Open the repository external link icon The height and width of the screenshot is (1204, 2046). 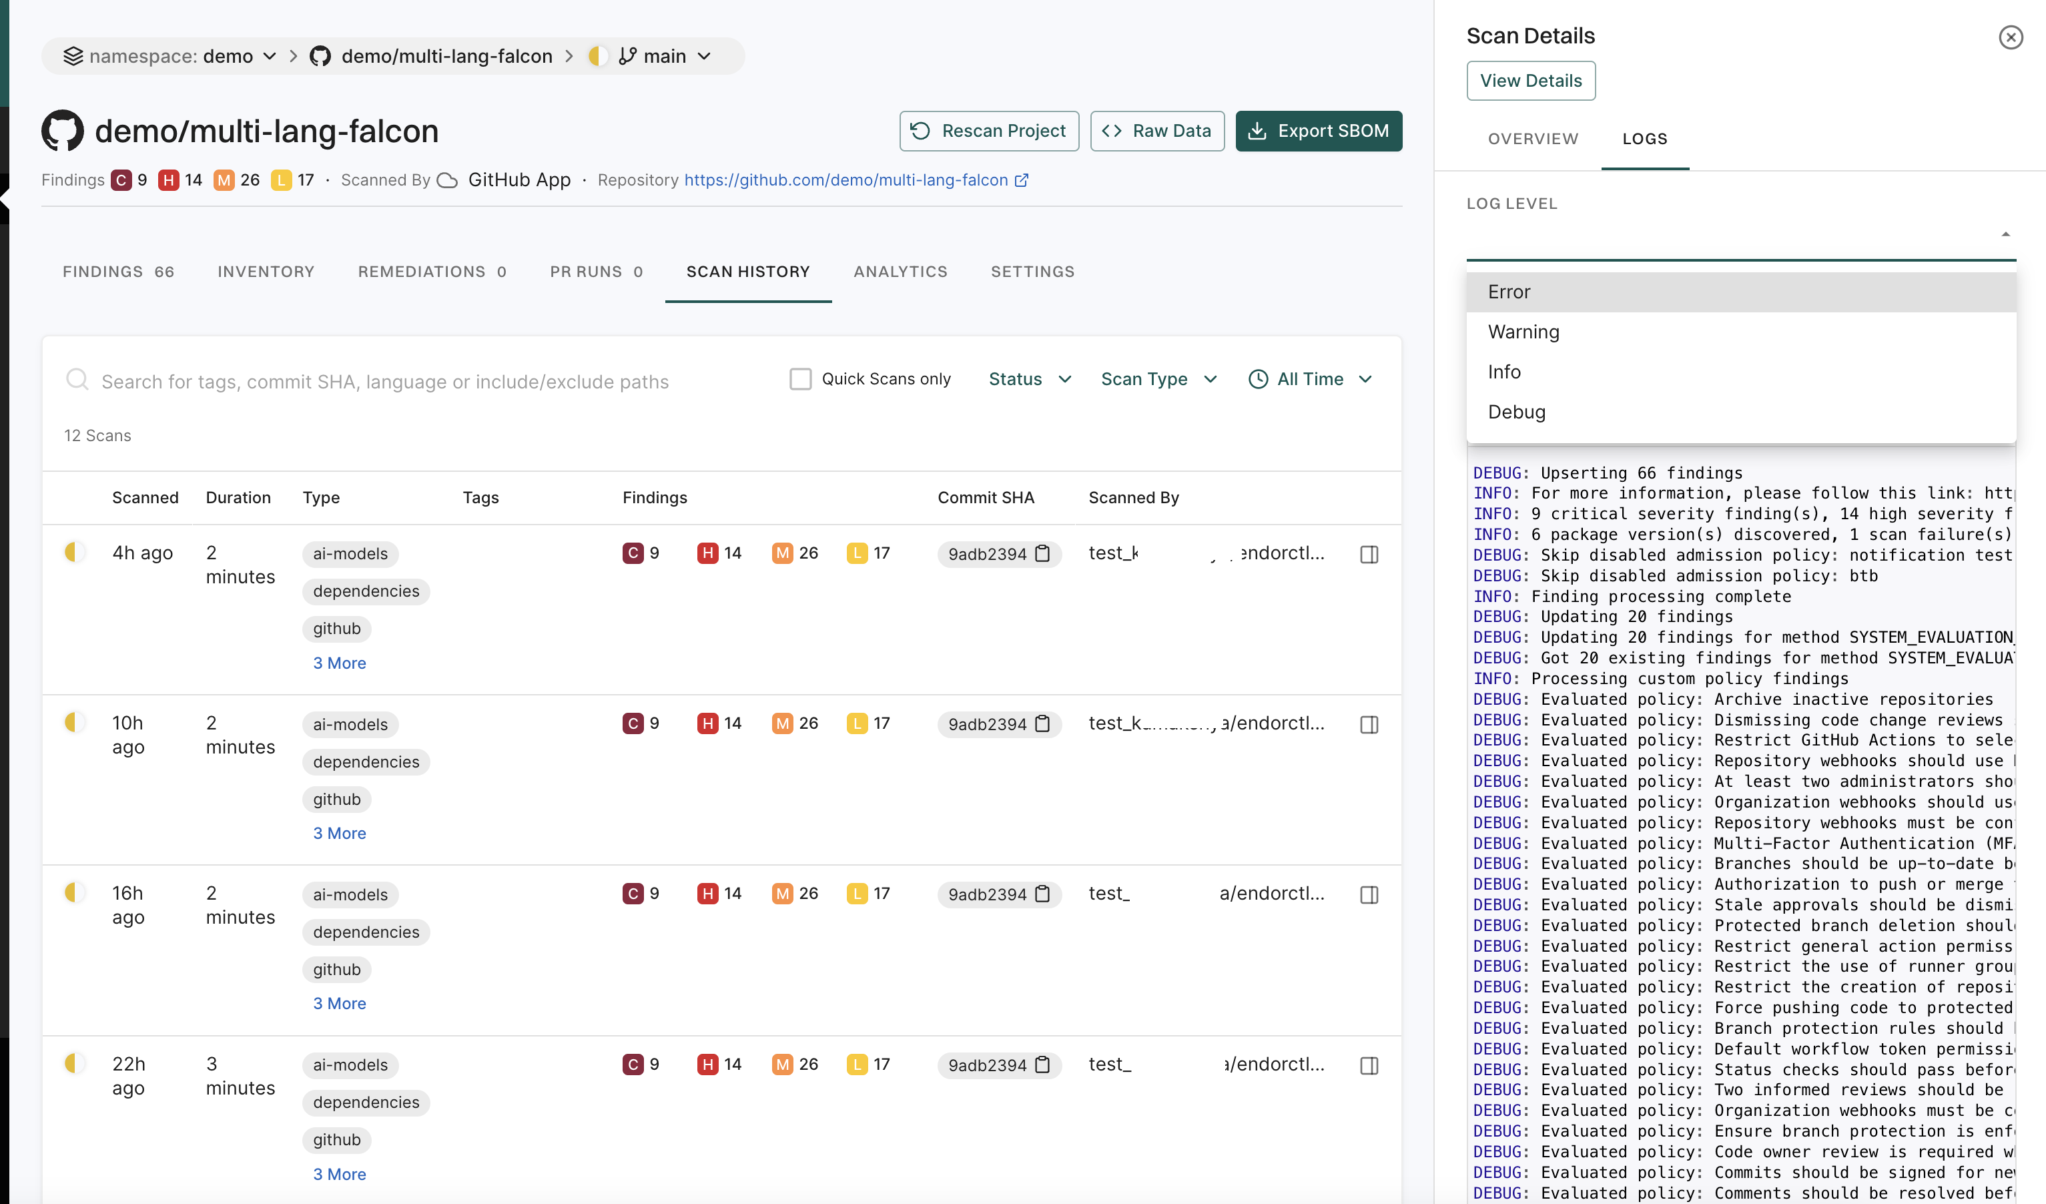pyautogui.click(x=1022, y=180)
